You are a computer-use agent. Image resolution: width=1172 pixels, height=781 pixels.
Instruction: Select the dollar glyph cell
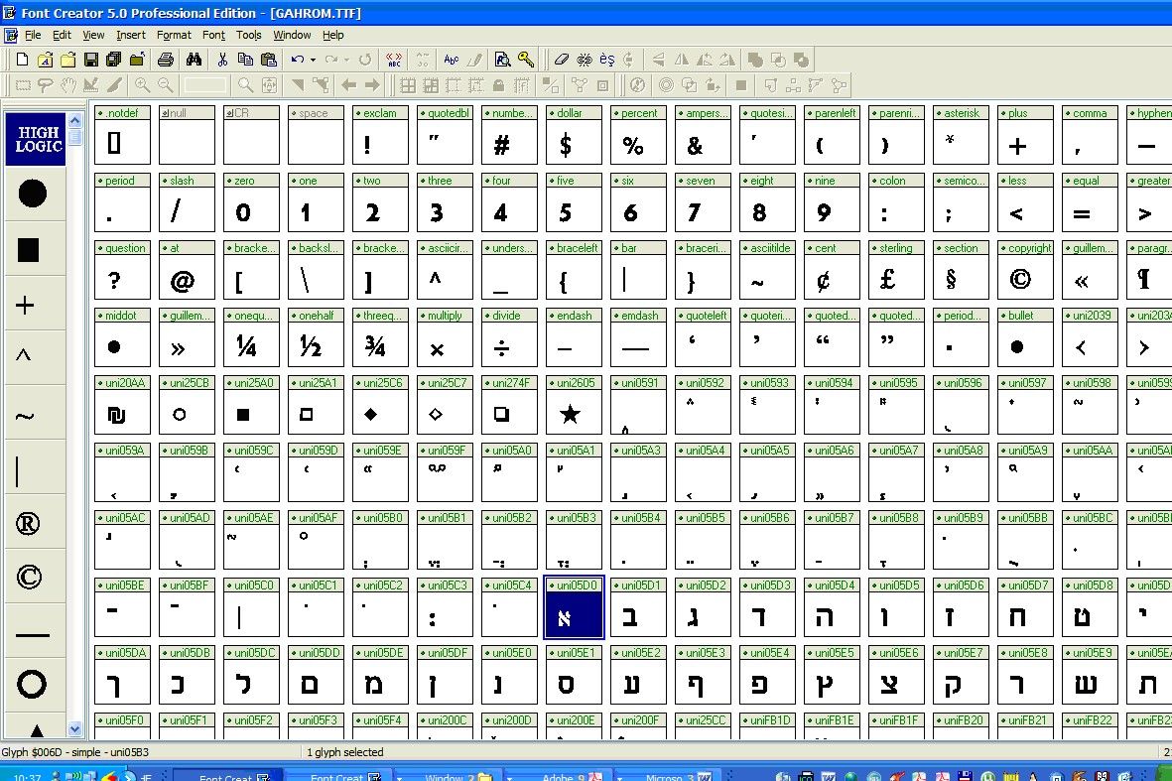click(574, 135)
